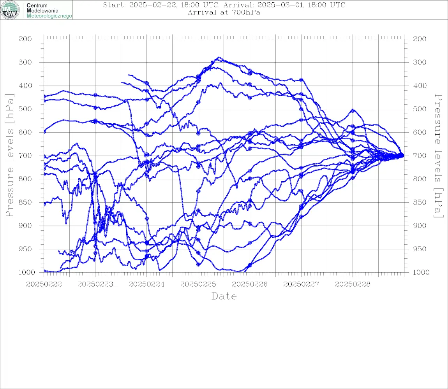Click the right axis 1000 label
Viewport: 448px width, 389px height.
coord(421,272)
